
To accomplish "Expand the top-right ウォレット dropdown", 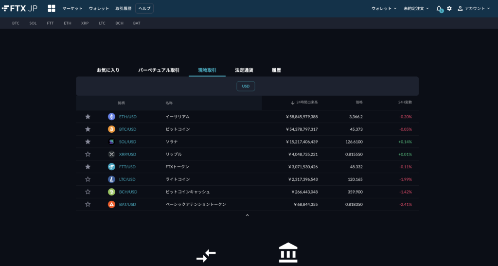I will pos(384,9).
